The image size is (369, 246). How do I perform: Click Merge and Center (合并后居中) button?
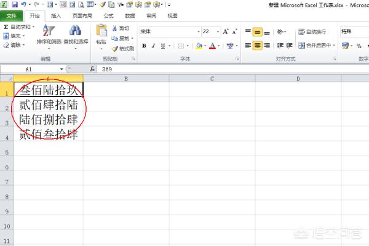click(x=314, y=45)
